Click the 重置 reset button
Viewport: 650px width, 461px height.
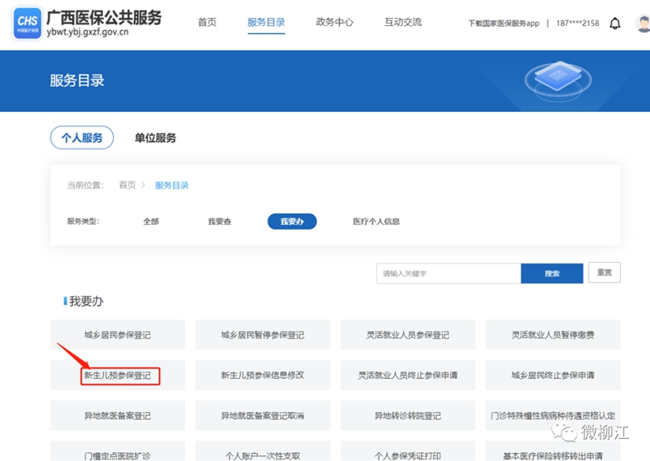click(604, 273)
